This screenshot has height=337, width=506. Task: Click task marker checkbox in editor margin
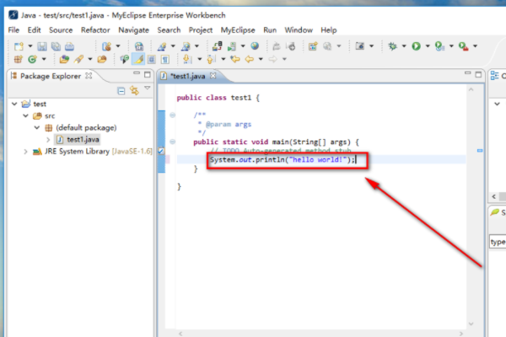pos(161,150)
